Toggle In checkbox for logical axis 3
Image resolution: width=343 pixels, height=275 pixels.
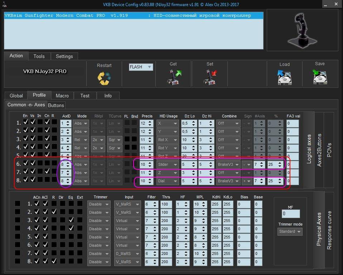click(x=40, y=139)
